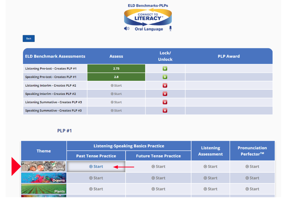Click the 'Speaking Pre-test - Creates PLP #1' label
287x199 pixels.
click(51, 77)
